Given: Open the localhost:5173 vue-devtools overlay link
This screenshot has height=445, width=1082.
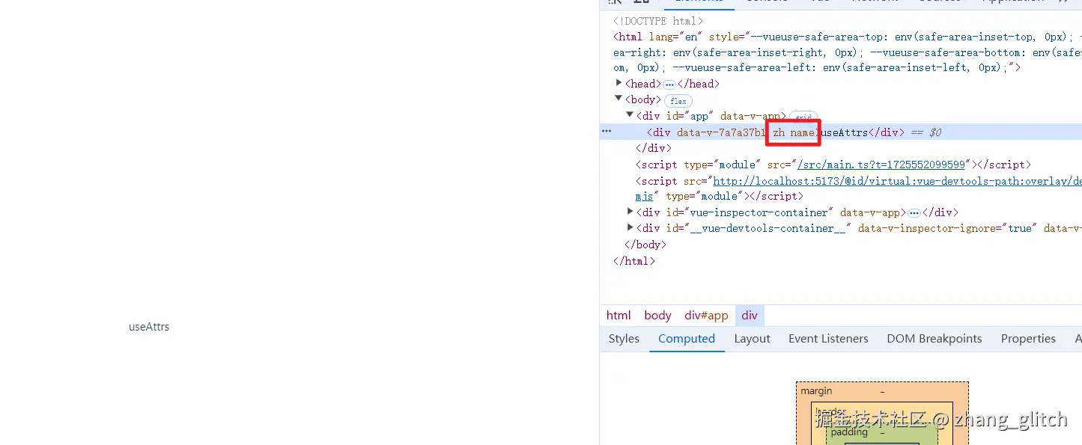Looking at the screenshot, I should [897, 180].
